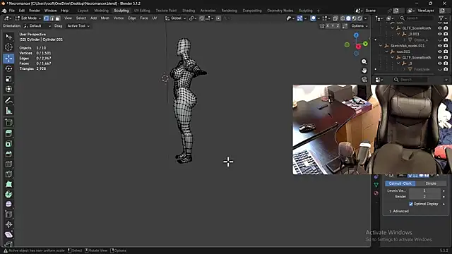Open the Edit Mode dropdown
The width and height of the screenshot is (452, 254).
click(28, 18)
